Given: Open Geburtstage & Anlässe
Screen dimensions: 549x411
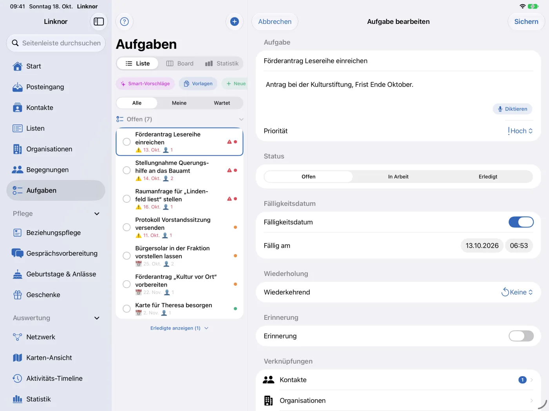Looking at the screenshot, I should click(56, 274).
